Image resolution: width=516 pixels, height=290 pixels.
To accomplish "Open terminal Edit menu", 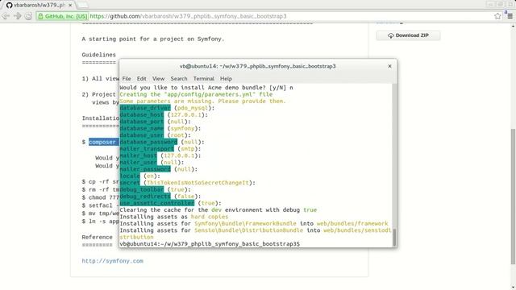I will coord(142,79).
